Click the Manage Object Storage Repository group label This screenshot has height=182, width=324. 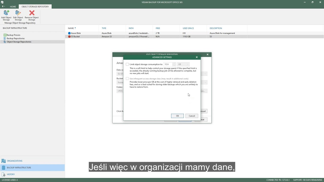20,23
